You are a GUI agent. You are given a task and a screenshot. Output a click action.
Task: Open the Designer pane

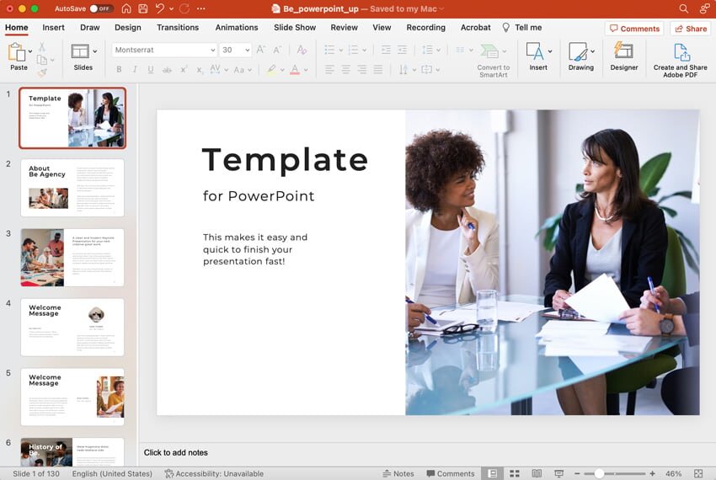point(624,51)
